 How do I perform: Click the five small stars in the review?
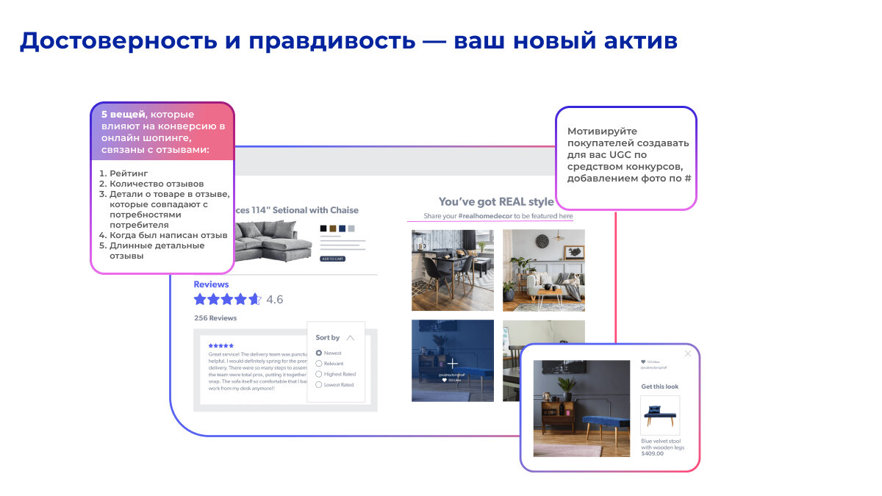coord(220,345)
